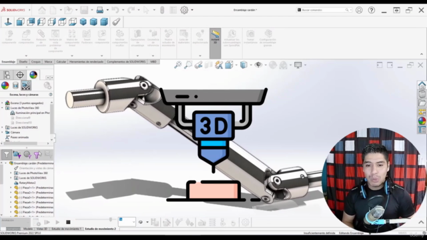Click the Buscar comandos search field
427x240 pixels.
point(324,10)
